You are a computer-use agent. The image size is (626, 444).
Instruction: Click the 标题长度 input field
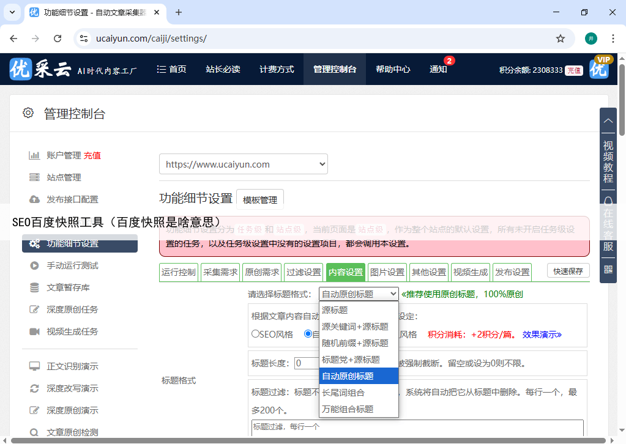click(x=307, y=363)
